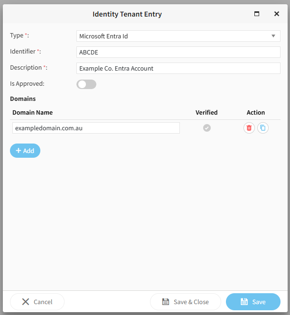
Task: Click the Verified checkmark status icon
Action: click(x=207, y=128)
